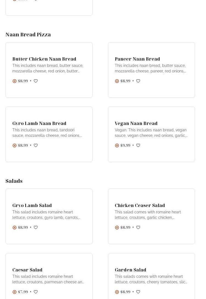The image size is (206, 299).
Task: Add Gyro Lamb Naan Bread to order
Action: coord(15,145)
